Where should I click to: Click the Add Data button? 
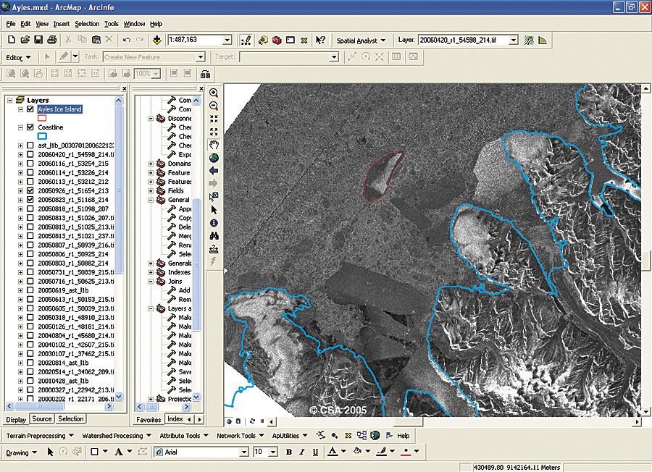click(158, 40)
